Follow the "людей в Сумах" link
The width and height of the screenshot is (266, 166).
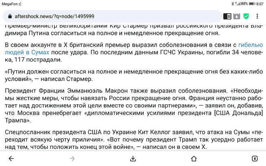pos(27,52)
